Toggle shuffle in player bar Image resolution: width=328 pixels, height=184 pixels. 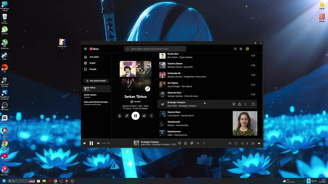(x=242, y=143)
